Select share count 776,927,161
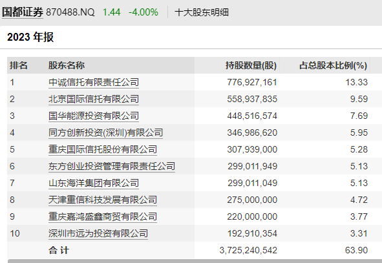This screenshot has height=263, width=382. coord(252,82)
